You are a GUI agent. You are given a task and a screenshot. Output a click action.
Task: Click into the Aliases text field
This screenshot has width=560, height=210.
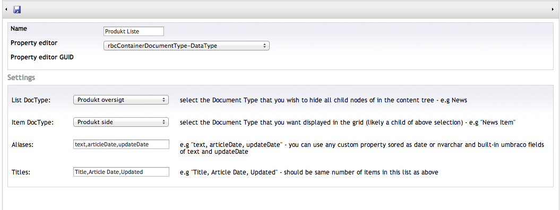(x=121, y=144)
